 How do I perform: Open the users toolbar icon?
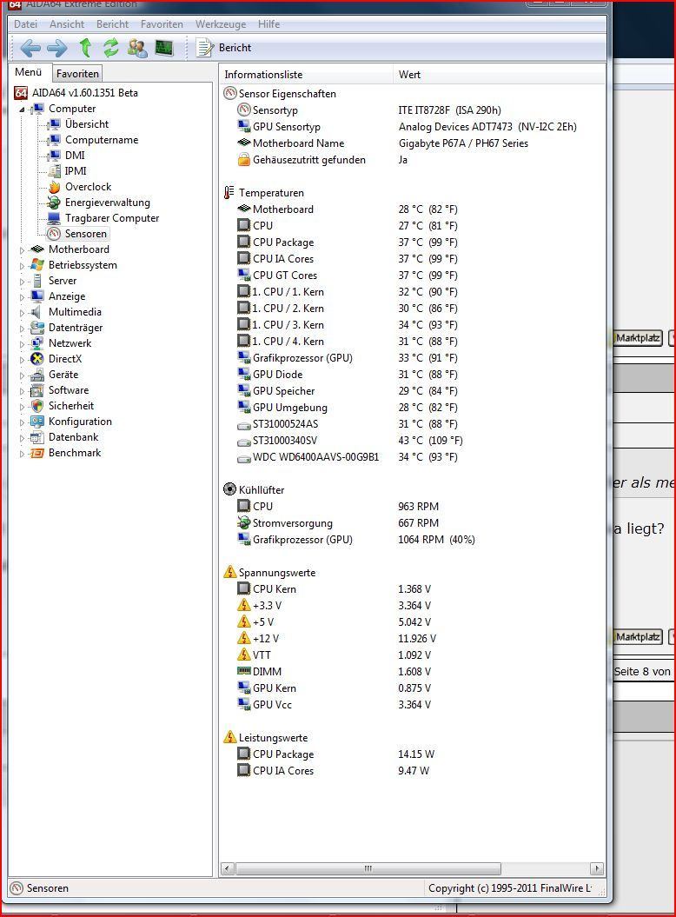[137, 48]
